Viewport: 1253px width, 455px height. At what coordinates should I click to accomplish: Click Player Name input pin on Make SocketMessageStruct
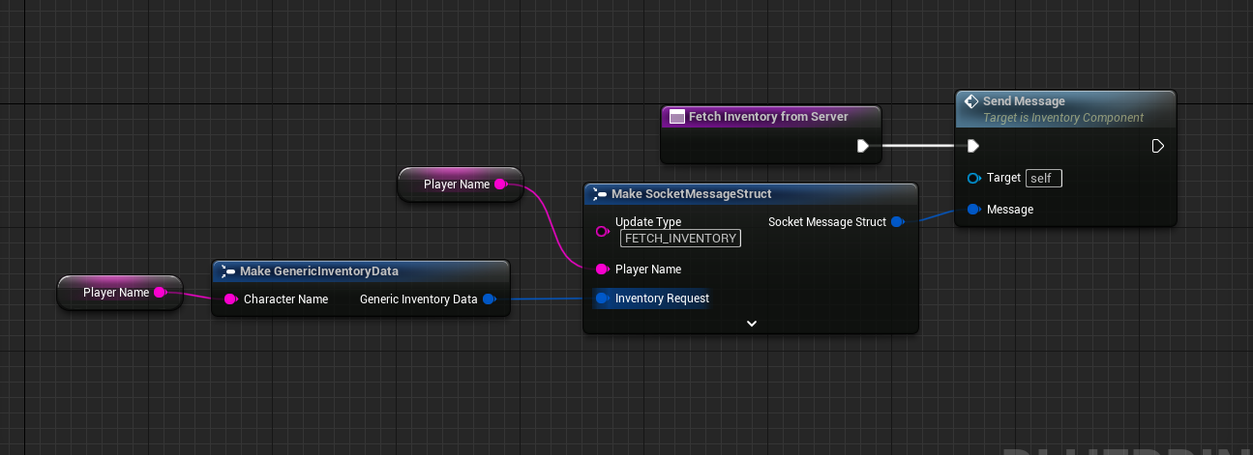point(602,270)
